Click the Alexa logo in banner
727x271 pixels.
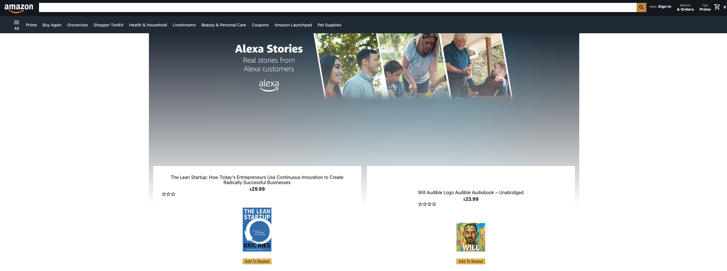tap(269, 85)
